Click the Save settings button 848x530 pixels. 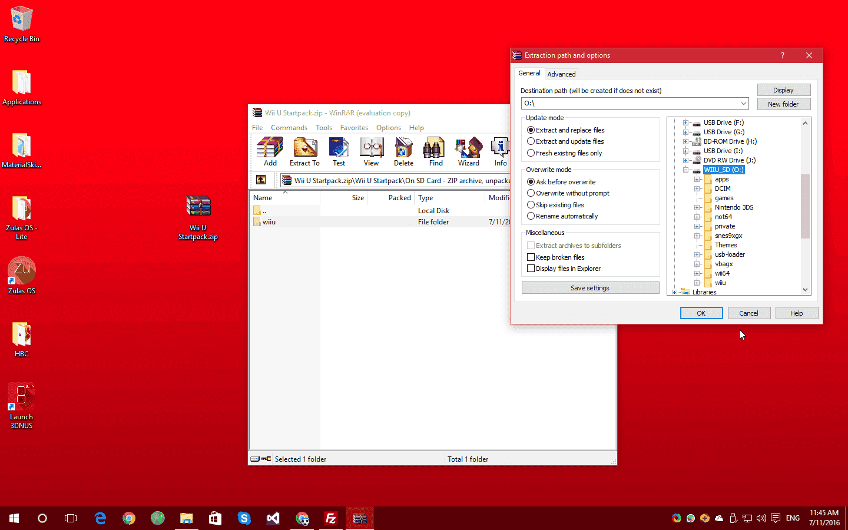590,288
